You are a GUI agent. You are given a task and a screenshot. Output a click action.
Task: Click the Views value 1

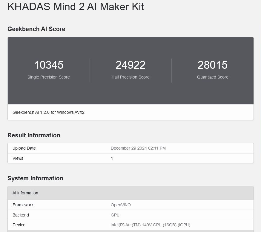[112, 158]
